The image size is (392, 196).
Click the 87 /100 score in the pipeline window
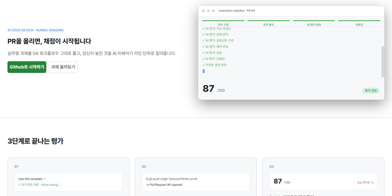click(214, 89)
